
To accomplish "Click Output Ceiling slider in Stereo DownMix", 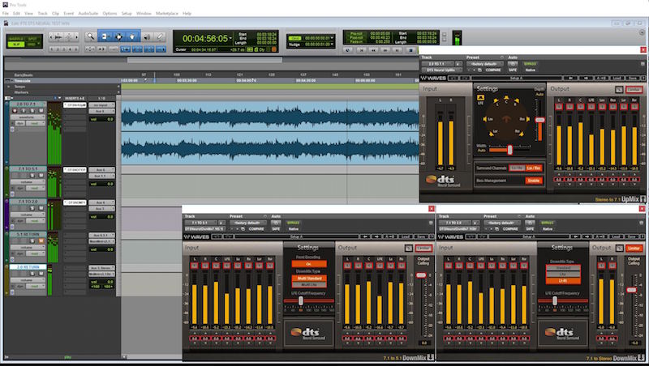I will (x=632, y=290).
